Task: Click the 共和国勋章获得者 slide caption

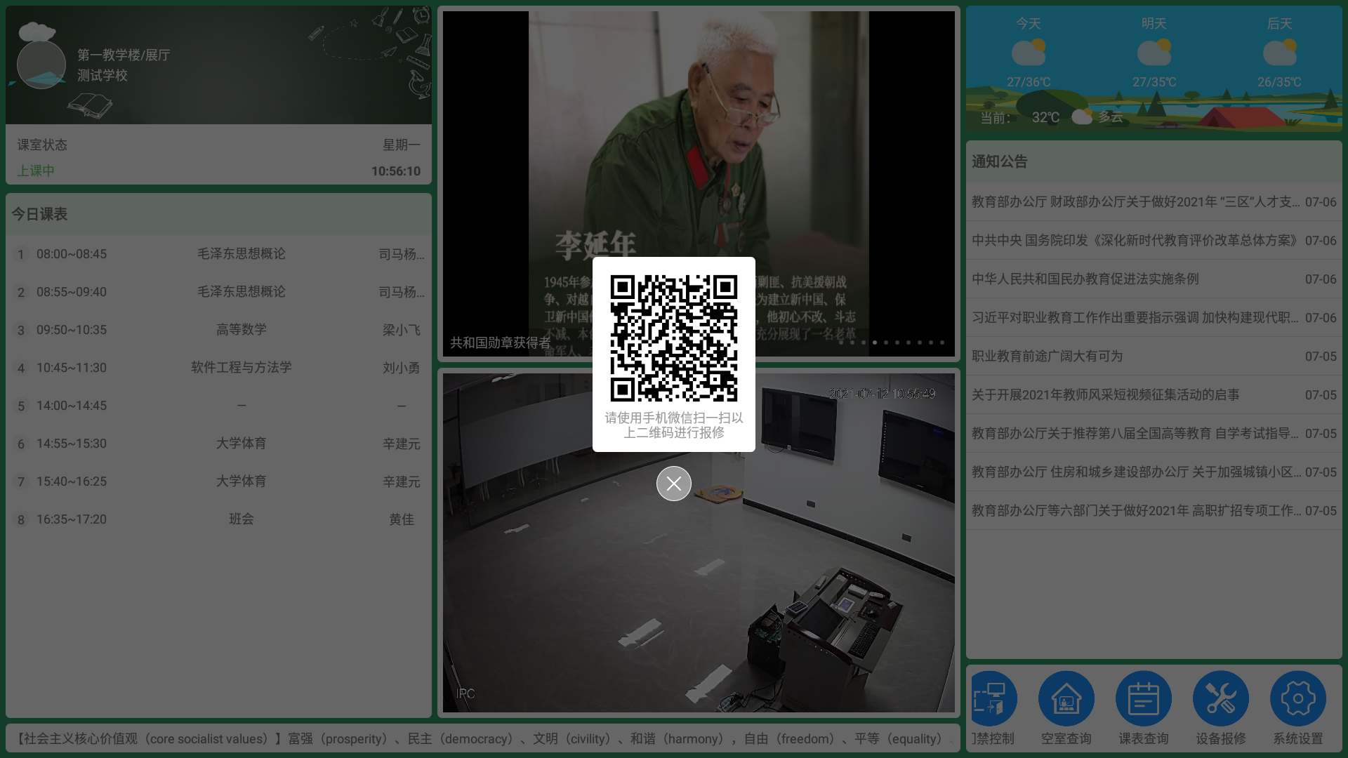Action: [501, 343]
